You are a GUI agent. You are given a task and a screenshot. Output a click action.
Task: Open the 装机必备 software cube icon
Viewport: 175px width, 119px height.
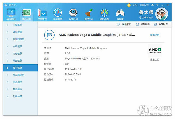[x=104, y=14]
